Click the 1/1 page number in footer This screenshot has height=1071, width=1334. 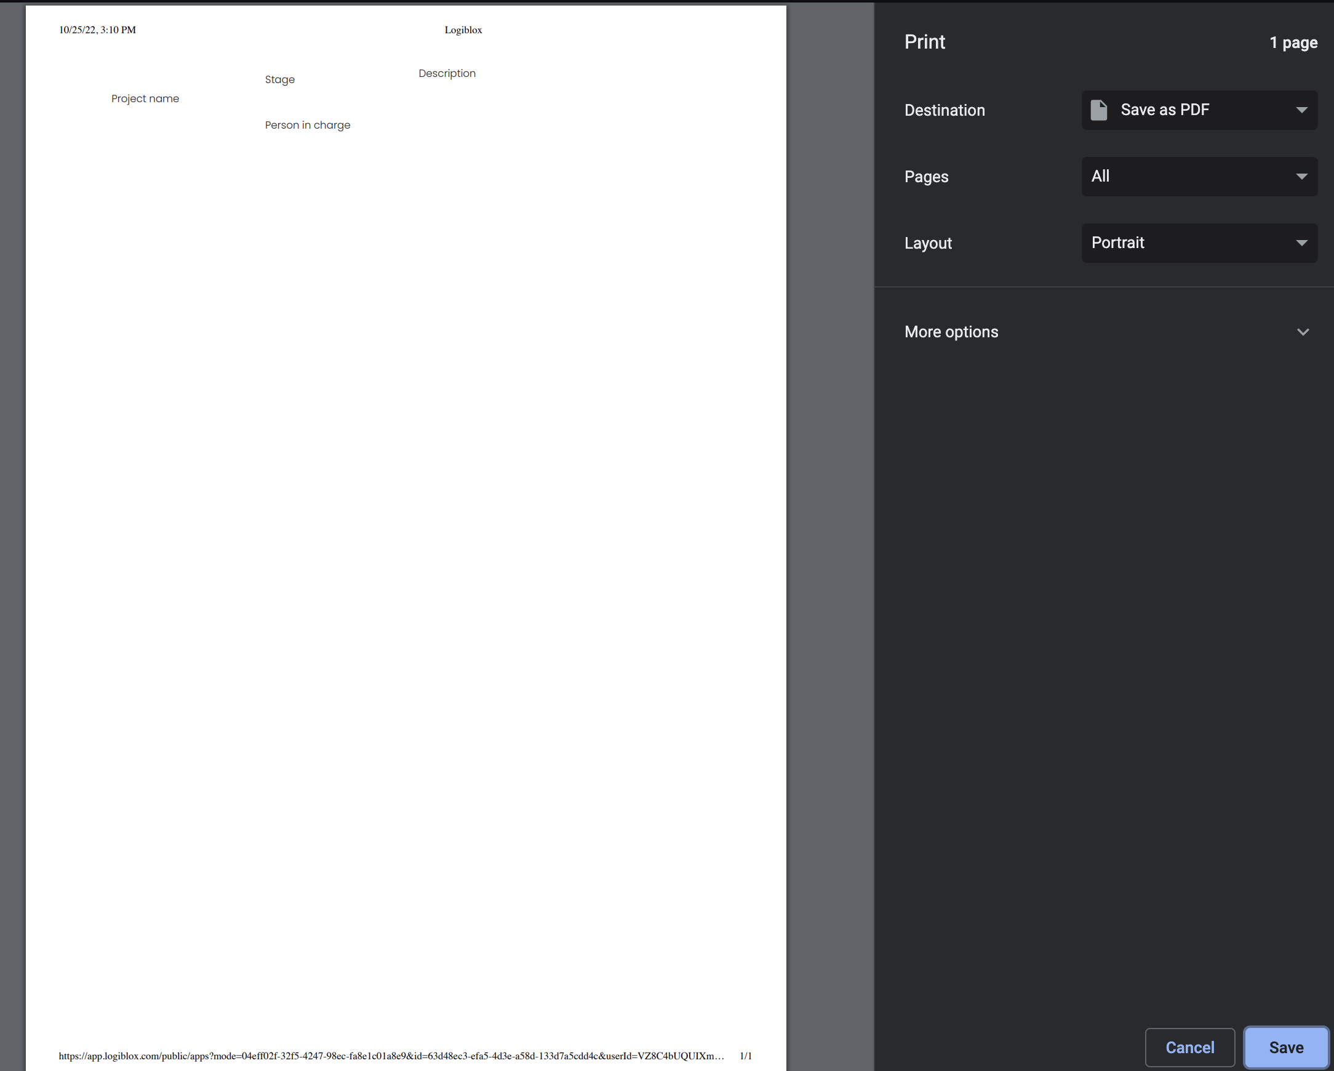tap(746, 1056)
